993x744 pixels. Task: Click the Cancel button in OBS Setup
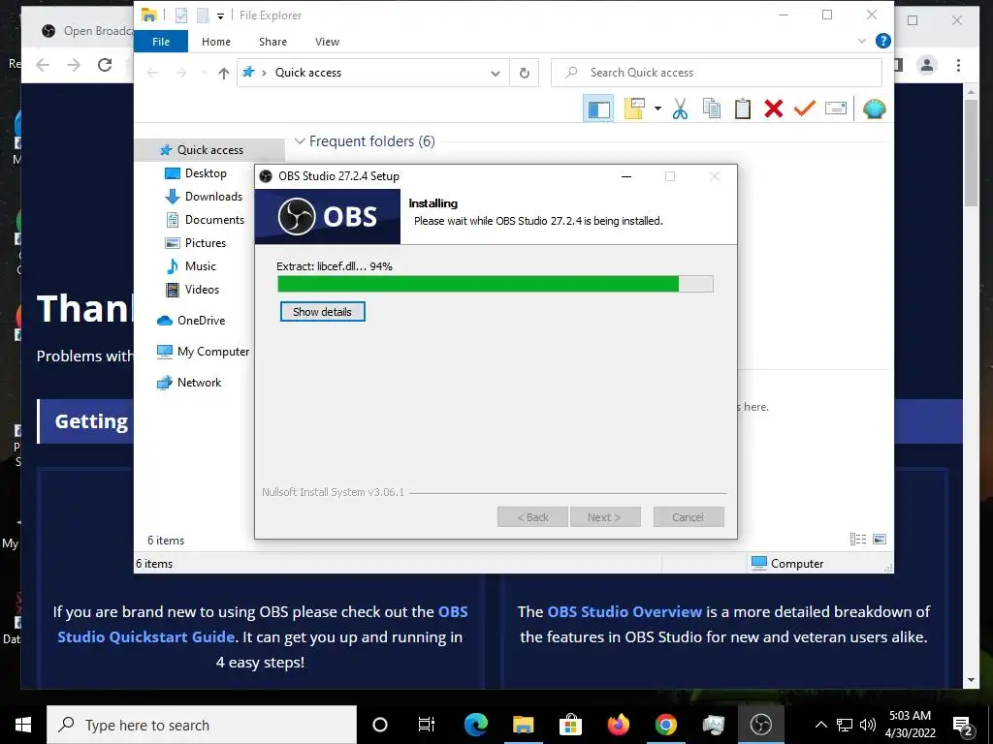689,517
